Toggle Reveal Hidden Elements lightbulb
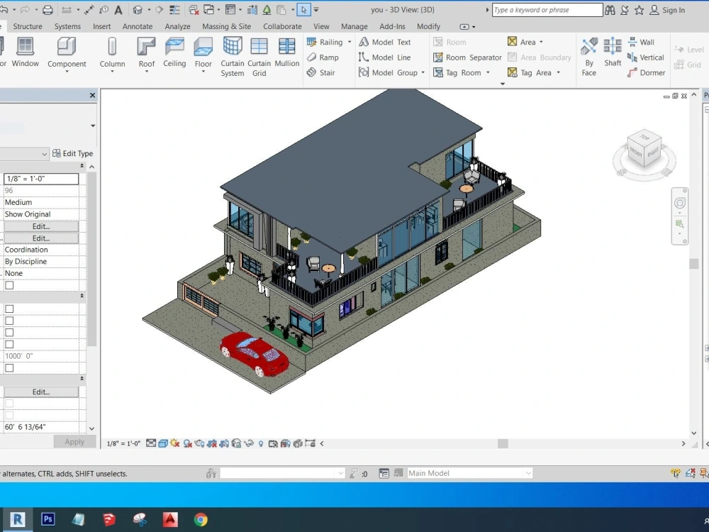Screen dimensions: 709x532 [x=260, y=443]
